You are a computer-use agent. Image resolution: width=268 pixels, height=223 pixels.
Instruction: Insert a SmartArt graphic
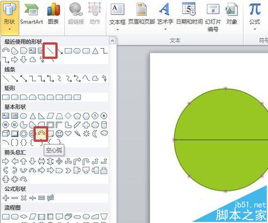click(32, 14)
